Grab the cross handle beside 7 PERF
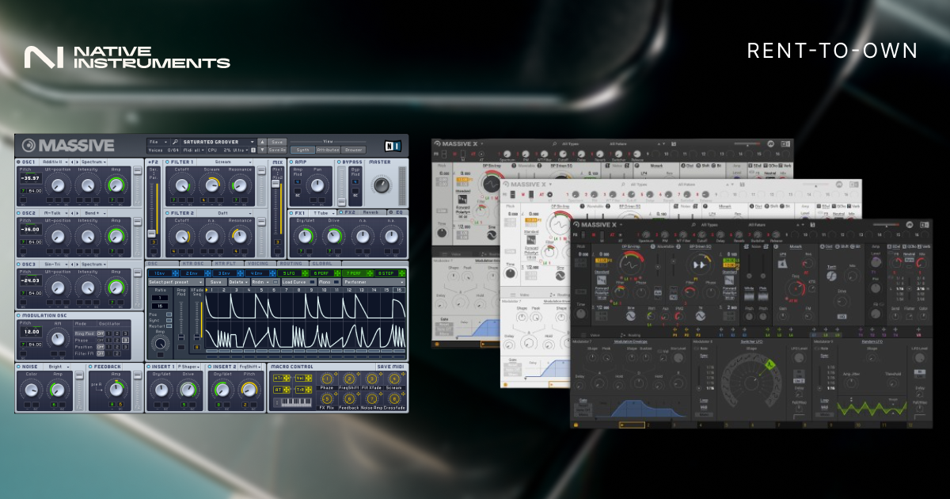950x499 pixels. [x=370, y=273]
